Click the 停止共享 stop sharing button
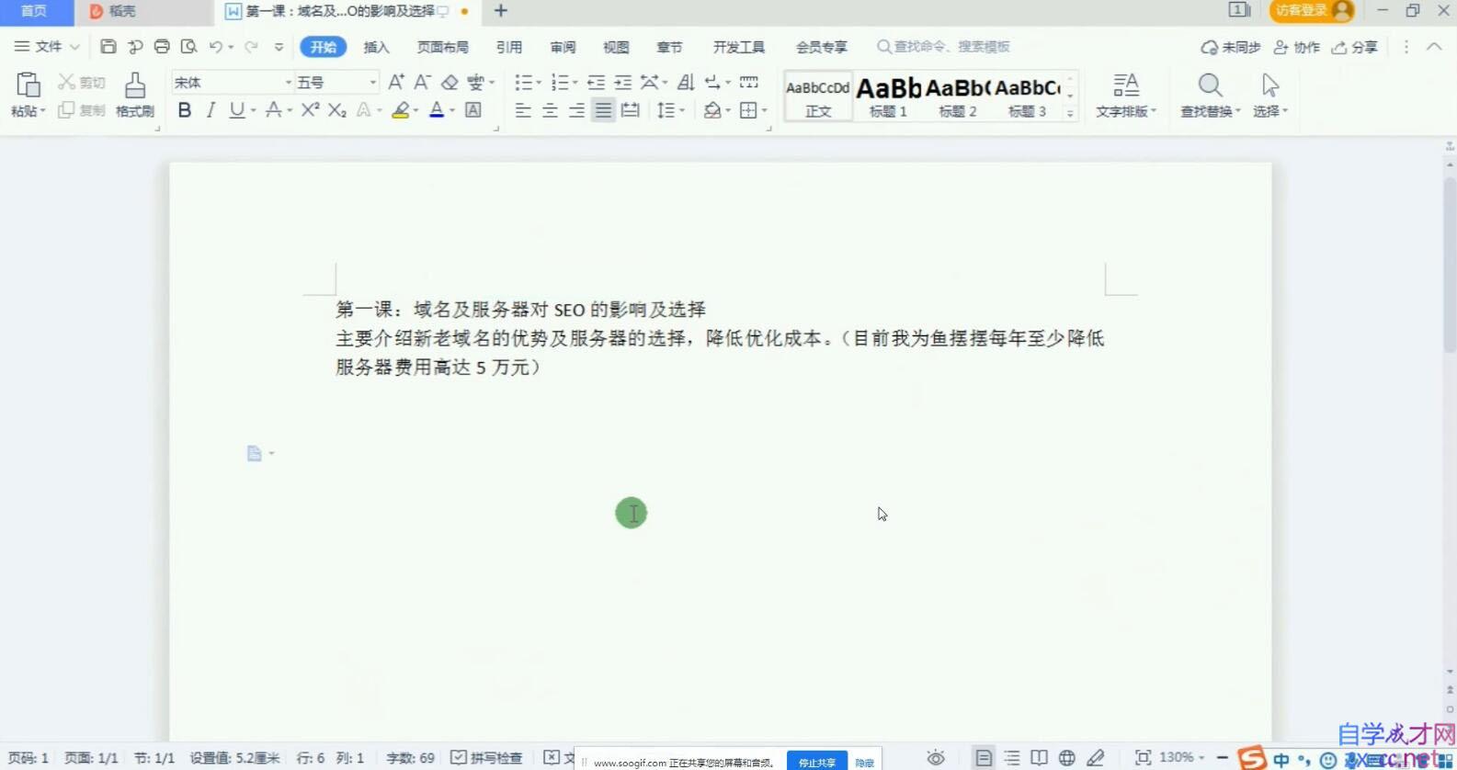The height and width of the screenshot is (770, 1457). click(816, 762)
